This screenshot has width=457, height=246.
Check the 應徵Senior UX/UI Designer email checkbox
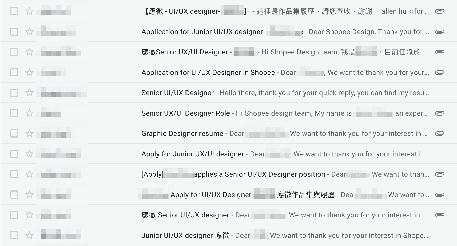(x=14, y=52)
